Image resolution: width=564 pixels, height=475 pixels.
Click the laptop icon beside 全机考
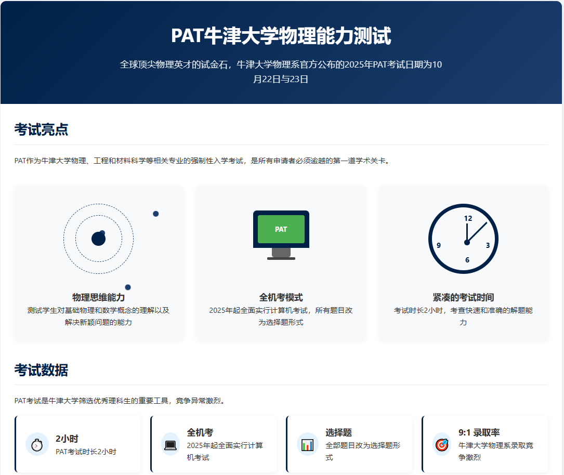click(170, 445)
